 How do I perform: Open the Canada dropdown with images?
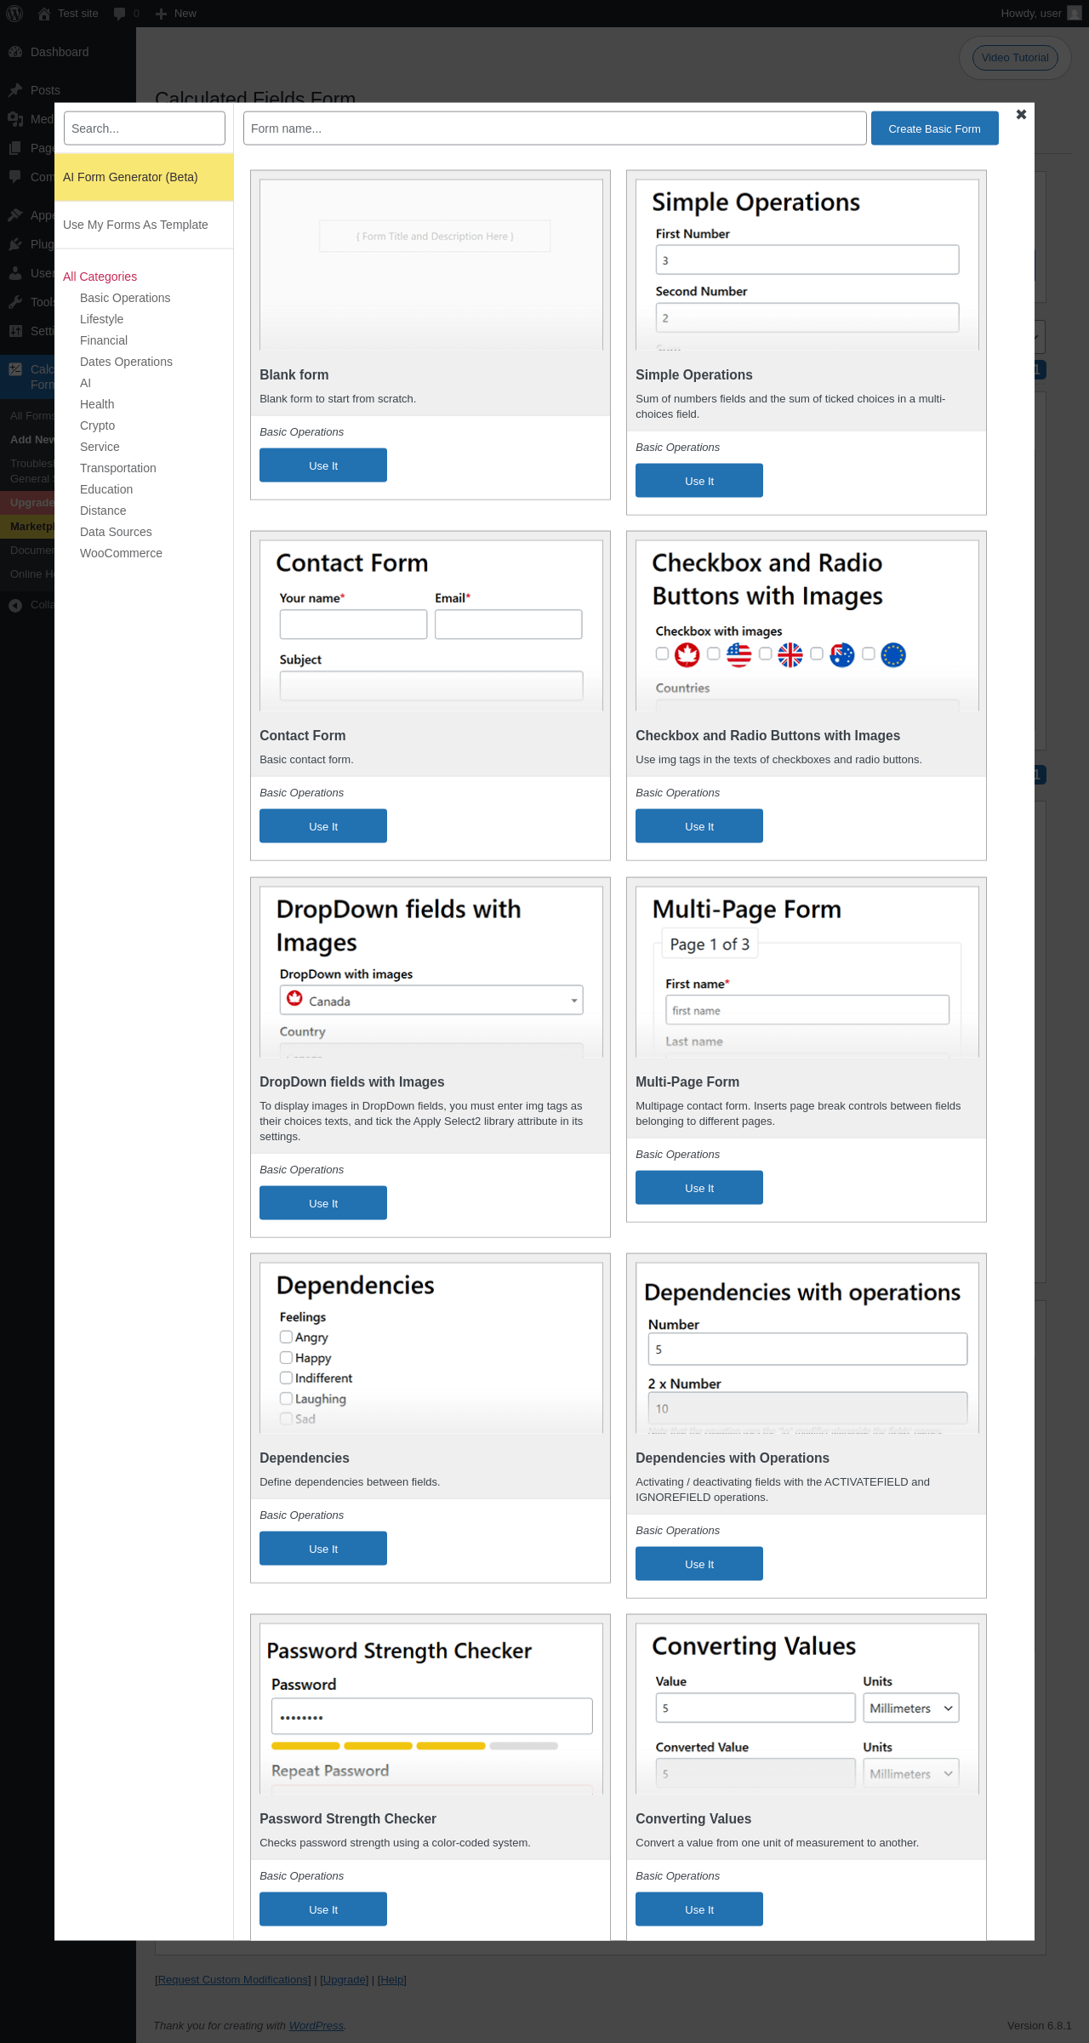(x=431, y=1000)
